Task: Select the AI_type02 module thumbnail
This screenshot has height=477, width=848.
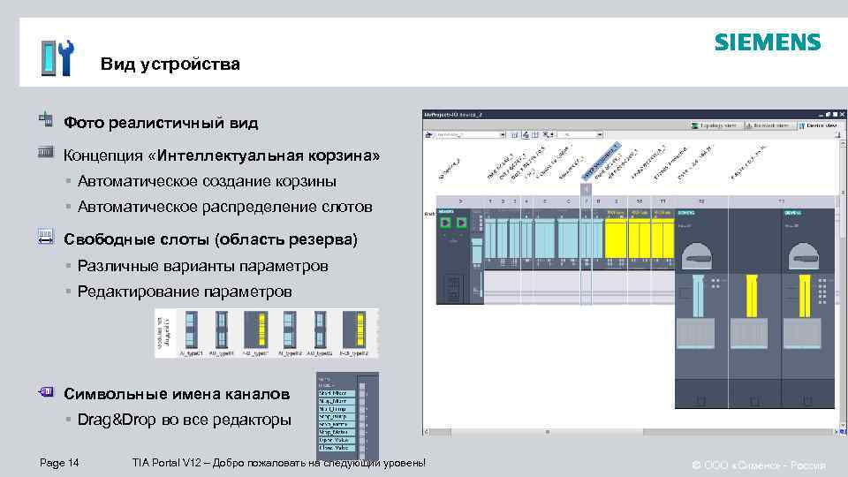Action: pyautogui.click(x=290, y=329)
